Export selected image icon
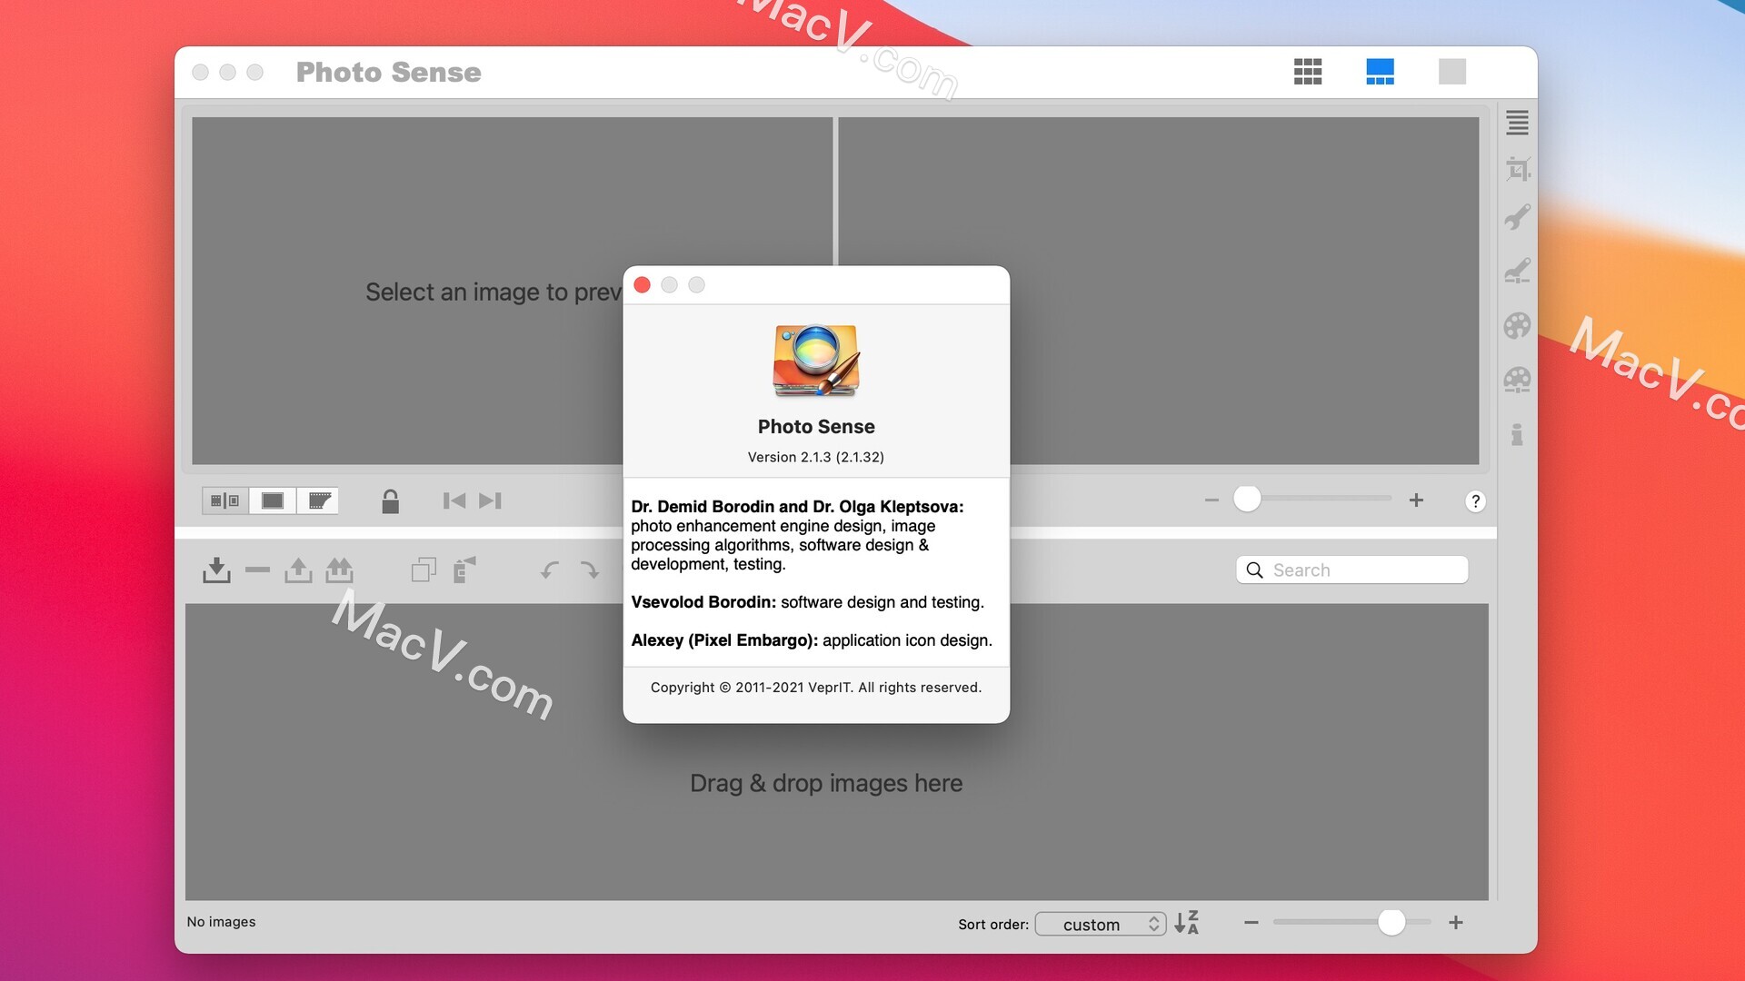Image resolution: width=1745 pixels, height=981 pixels. (x=298, y=570)
